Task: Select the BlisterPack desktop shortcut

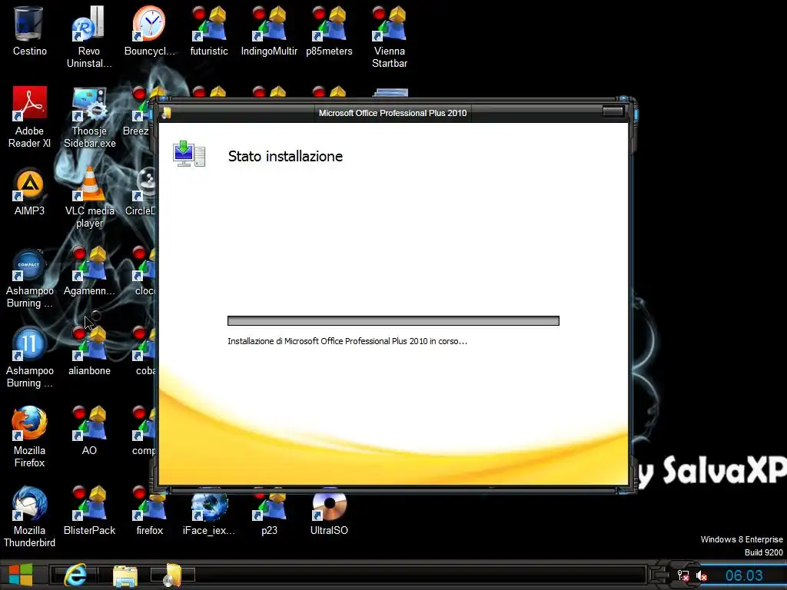Action: point(89,511)
